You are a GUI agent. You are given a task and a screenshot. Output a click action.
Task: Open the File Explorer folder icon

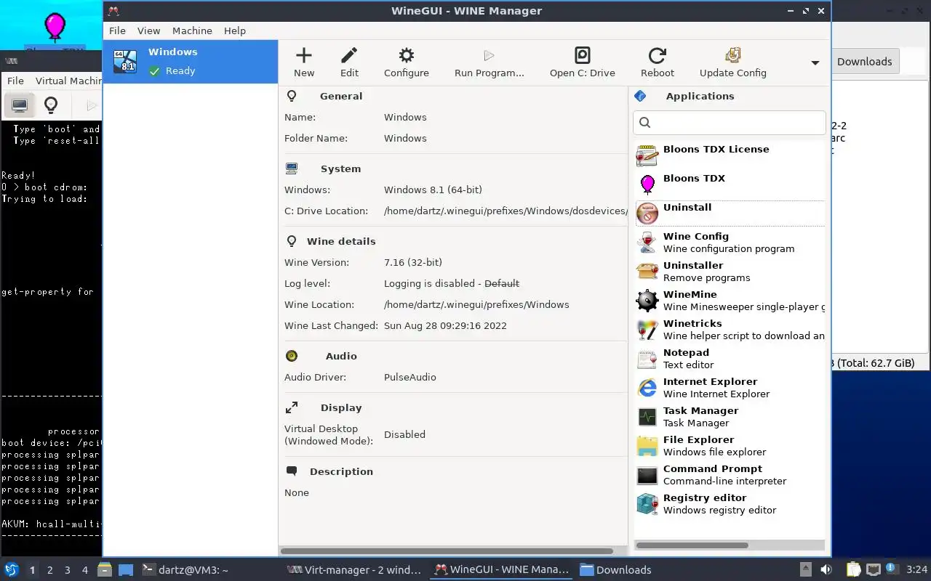click(647, 446)
